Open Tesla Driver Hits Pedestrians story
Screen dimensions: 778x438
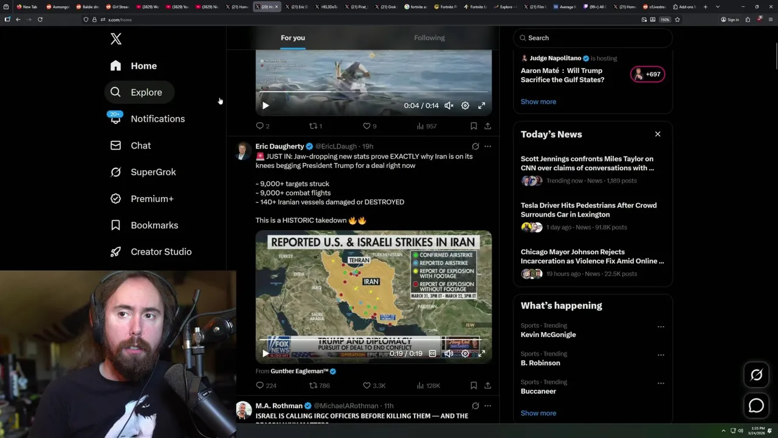(x=593, y=216)
